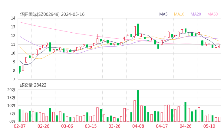
Task: Click the 04-08 date axis label
Action: (x=138, y=126)
